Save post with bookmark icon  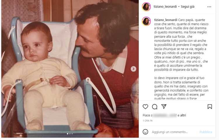[210, 107]
